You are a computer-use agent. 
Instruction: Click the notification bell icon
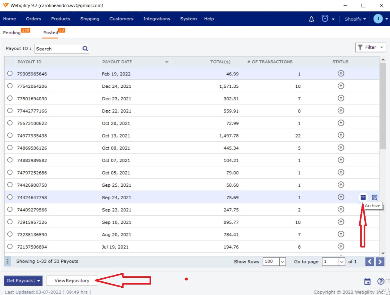[311, 19]
